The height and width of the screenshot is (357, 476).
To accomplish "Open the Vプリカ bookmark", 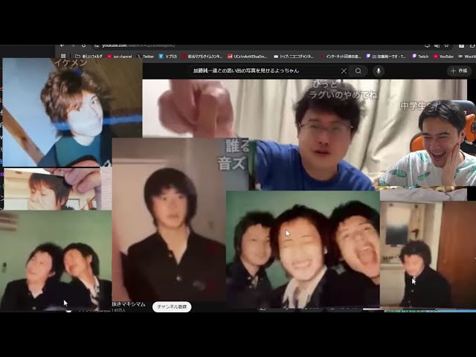I will coord(168,57).
